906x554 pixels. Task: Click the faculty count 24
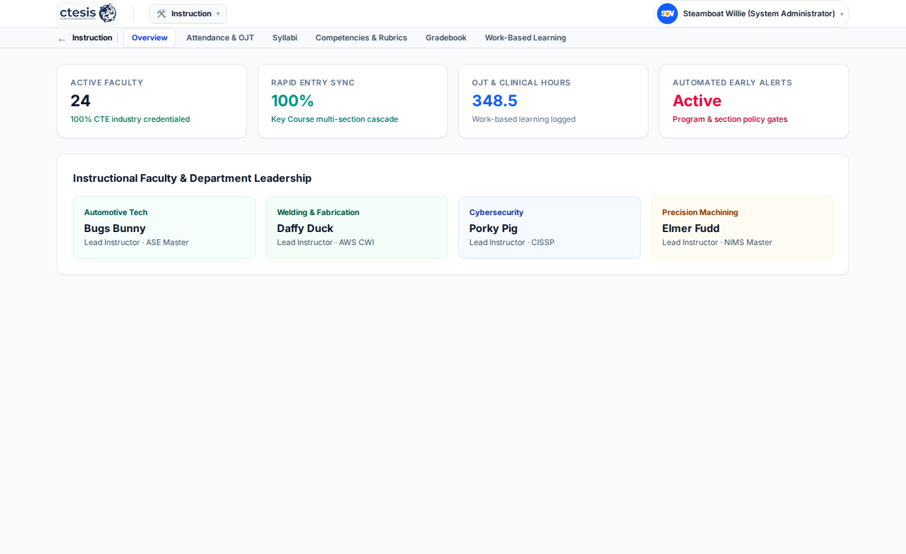(80, 101)
